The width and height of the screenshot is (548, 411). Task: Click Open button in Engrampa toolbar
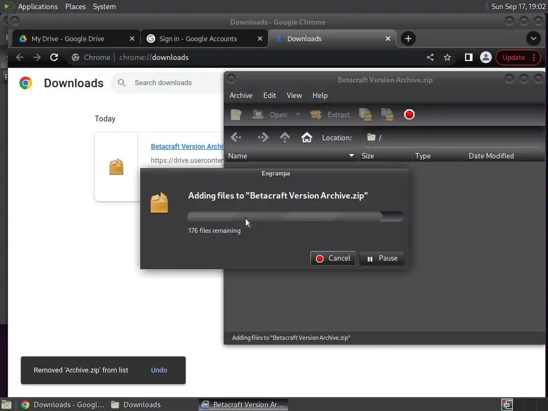click(270, 115)
